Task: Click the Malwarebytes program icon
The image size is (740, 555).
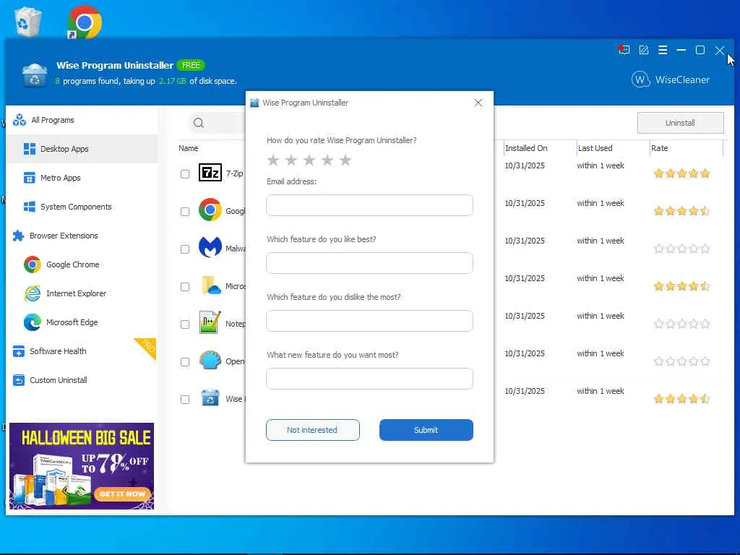Action: [210, 248]
